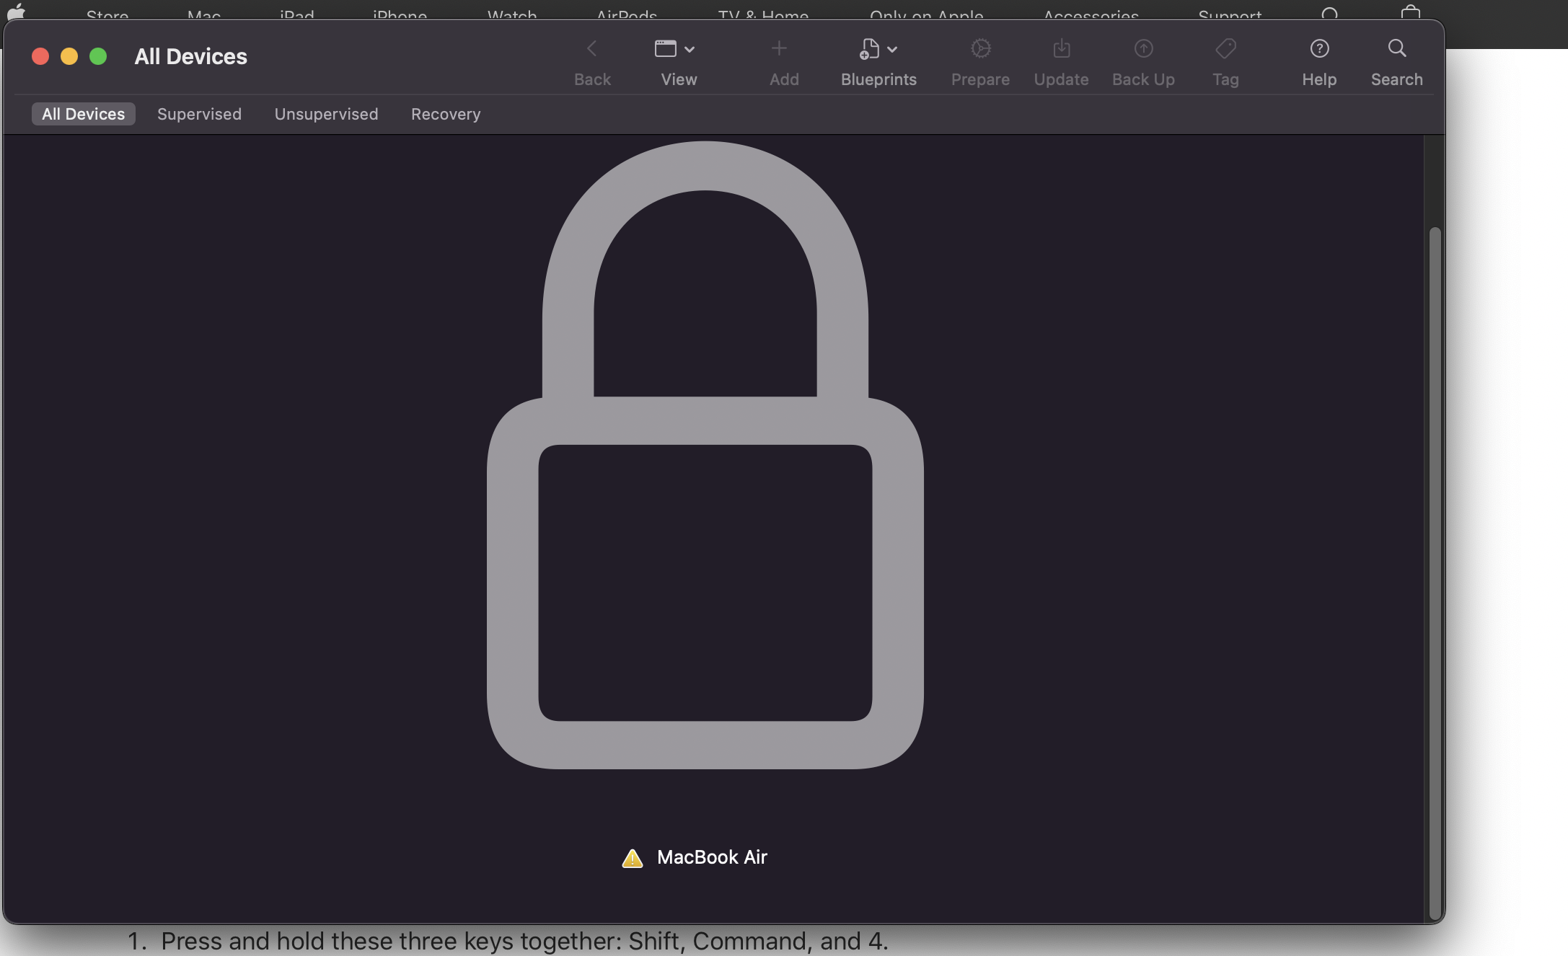Click the Blueprints document icon
This screenshot has width=1568, height=956.
click(869, 49)
